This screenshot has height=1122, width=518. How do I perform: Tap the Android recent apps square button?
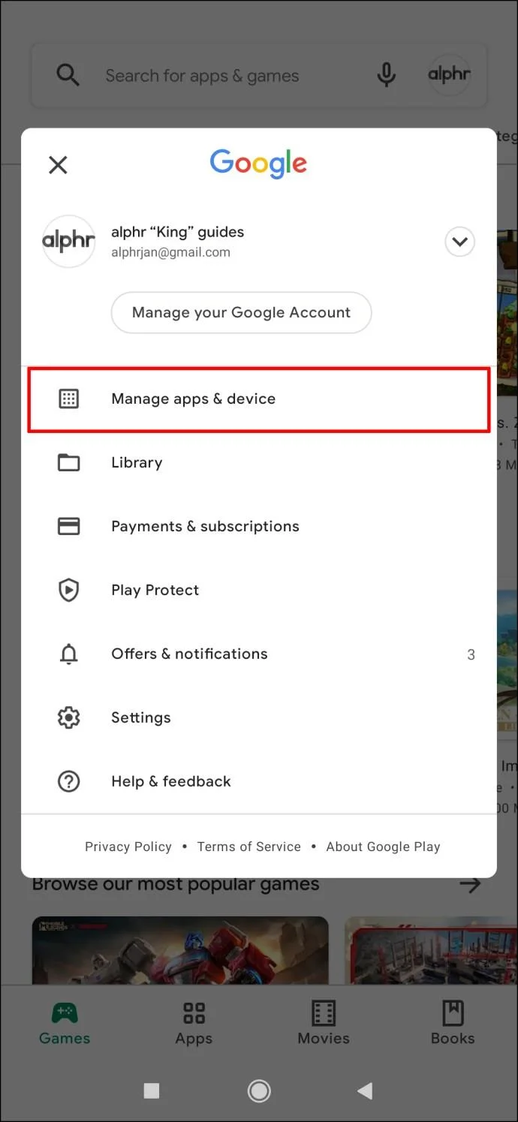pyautogui.click(x=152, y=1090)
